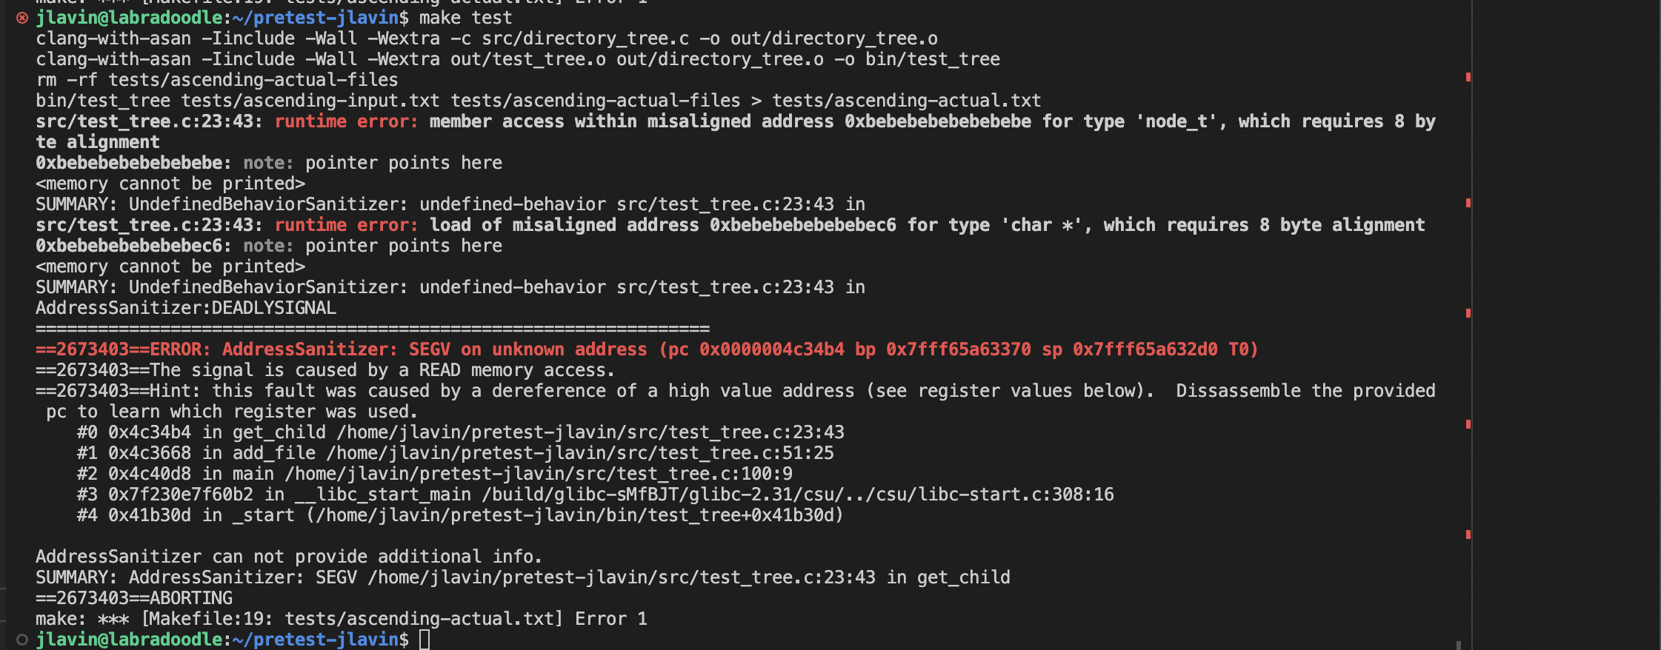Image resolution: width=1661 pixels, height=650 pixels.
Task: Click the gray circle icon beside the last prompt
Action: 22,640
